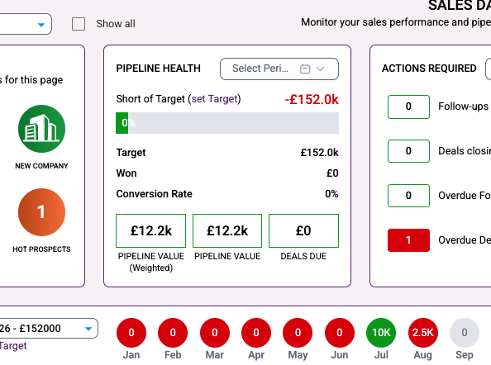Click the set Target link
This screenshot has height=365, width=491.
point(214,99)
